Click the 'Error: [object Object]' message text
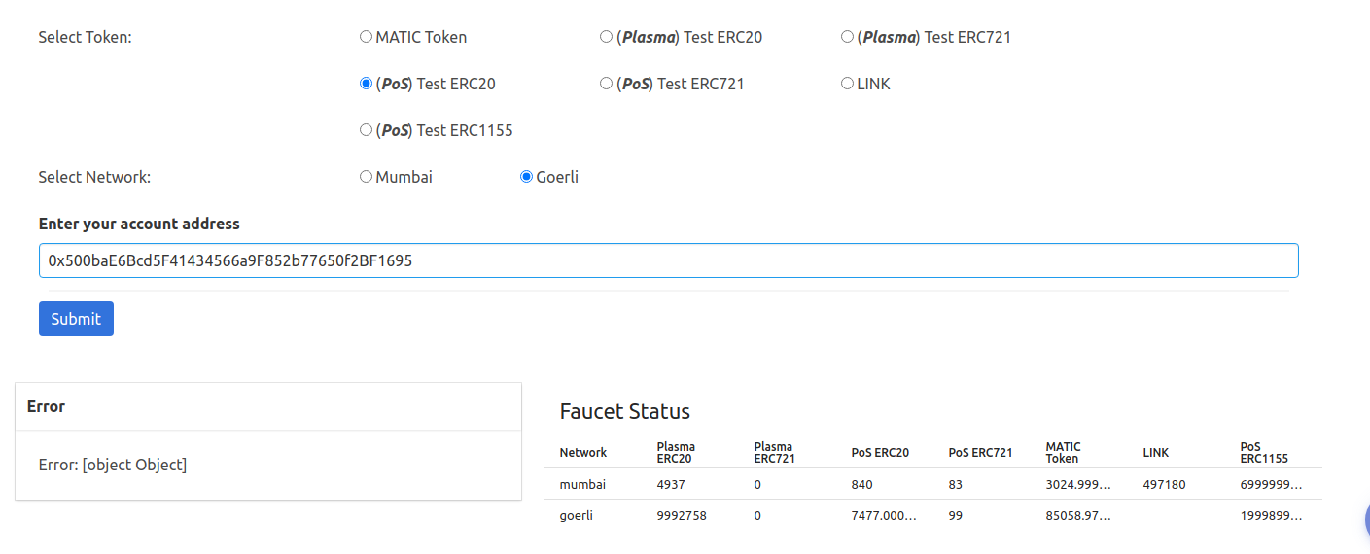The image size is (1370, 554). (x=113, y=465)
